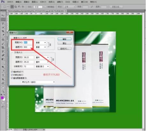Select the Eraser tool
This screenshot has width=146, height=131.
point(3,55)
